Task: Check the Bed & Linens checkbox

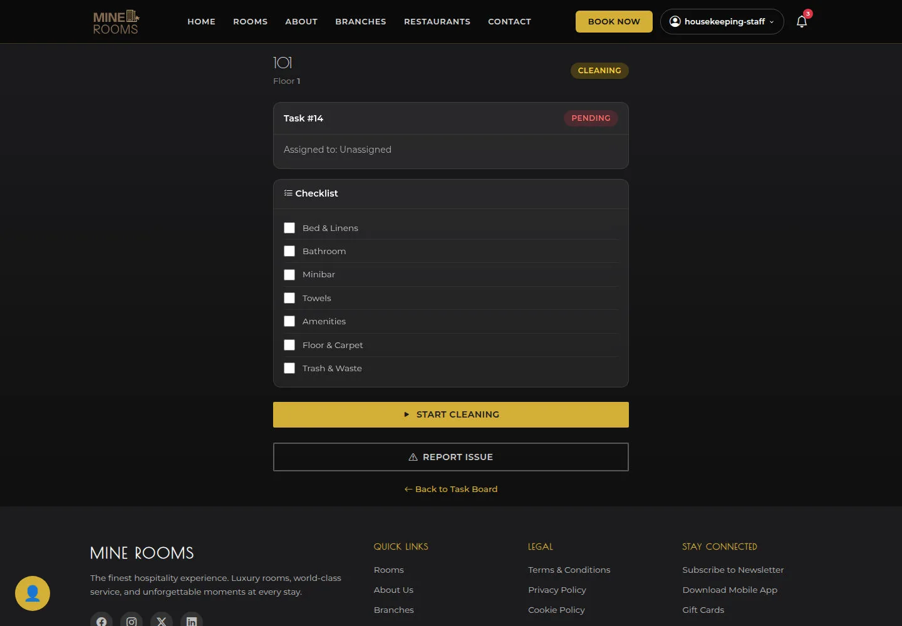Action: click(x=289, y=228)
